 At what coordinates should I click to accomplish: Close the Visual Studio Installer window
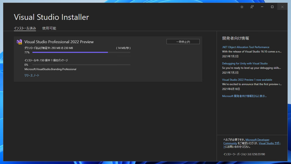tap(282, 7)
